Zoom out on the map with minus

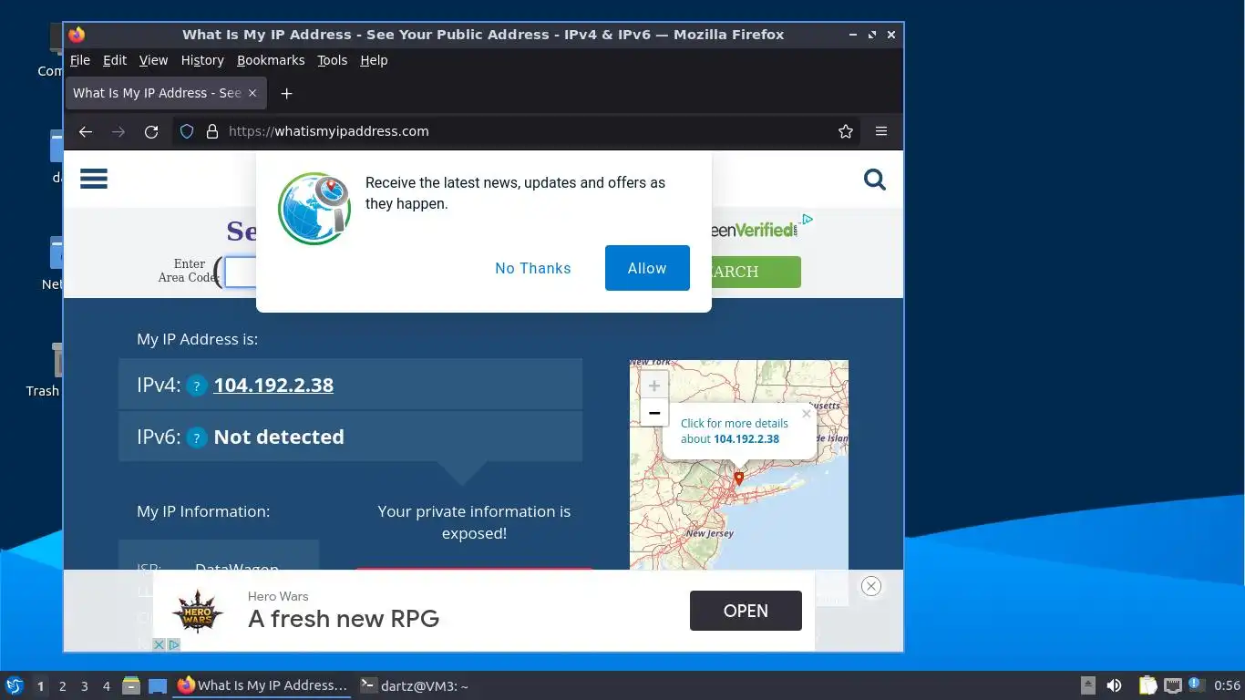click(653, 413)
